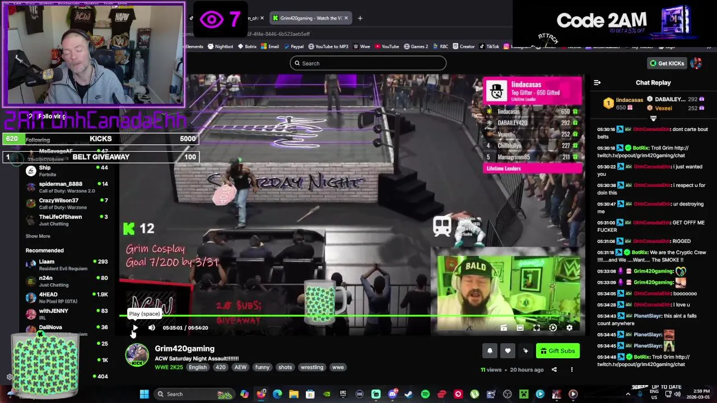Open more options three-dot menu
717x403 pixels.
click(572, 369)
